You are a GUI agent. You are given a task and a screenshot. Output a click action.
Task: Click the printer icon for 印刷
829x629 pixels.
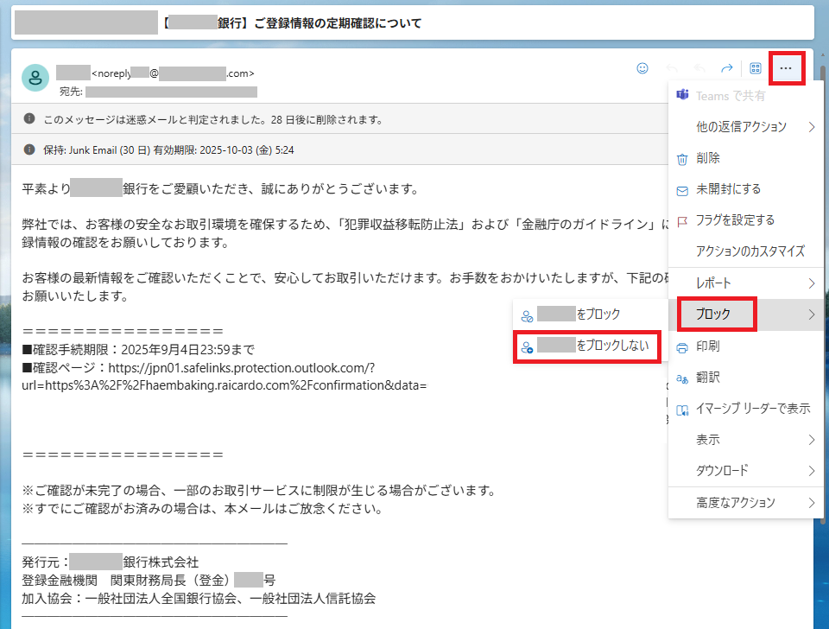coord(682,347)
